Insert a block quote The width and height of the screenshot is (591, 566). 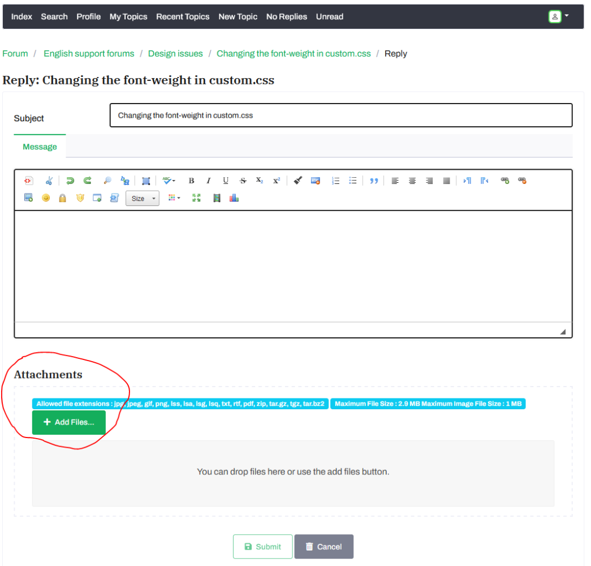click(373, 181)
